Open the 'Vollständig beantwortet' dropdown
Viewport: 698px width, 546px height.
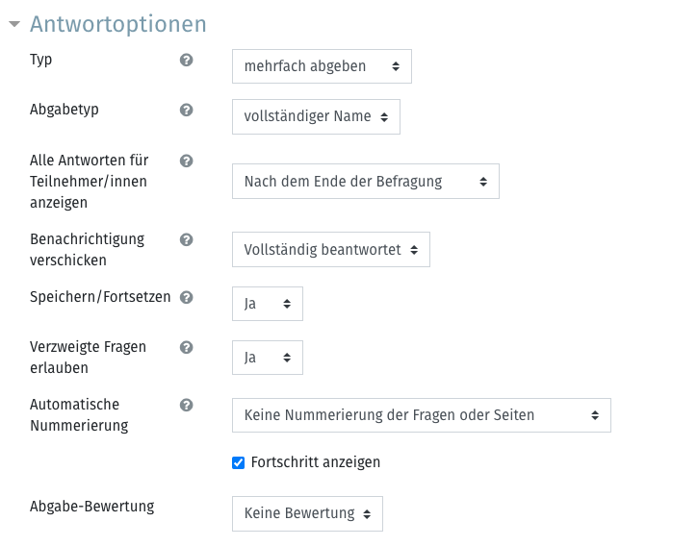point(331,249)
